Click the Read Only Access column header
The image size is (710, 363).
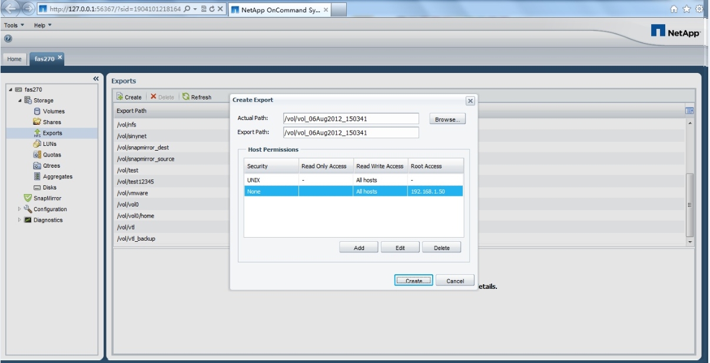point(326,166)
